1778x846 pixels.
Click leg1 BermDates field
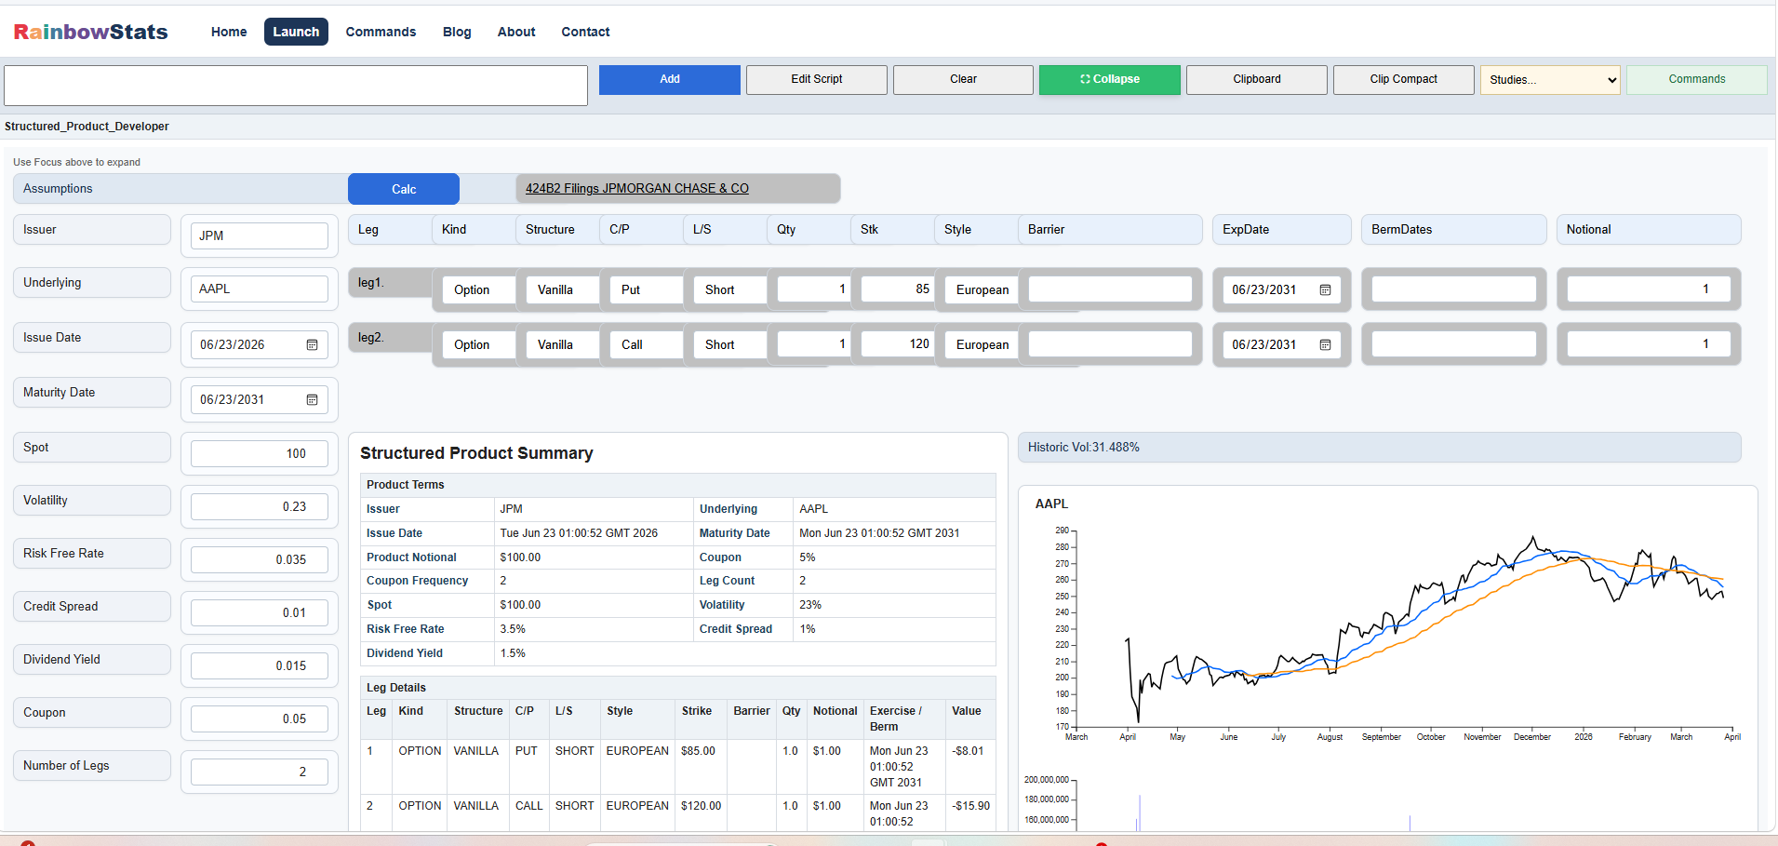(x=1453, y=289)
